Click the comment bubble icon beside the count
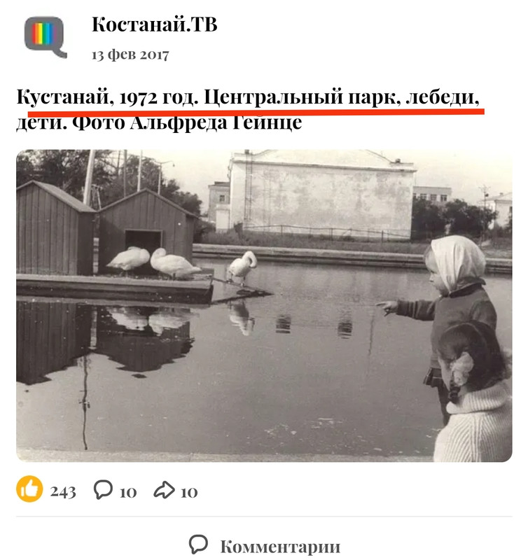 (x=103, y=489)
